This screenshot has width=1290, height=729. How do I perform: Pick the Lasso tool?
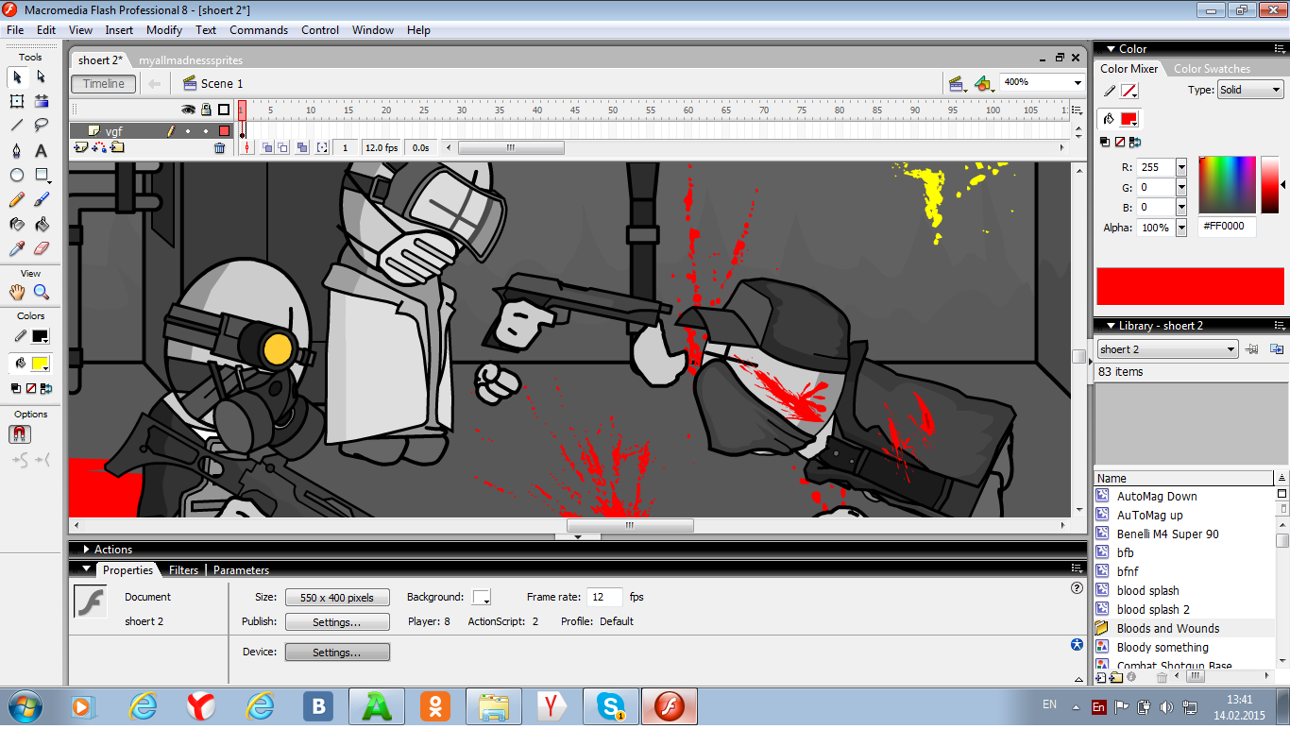coord(42,126)
